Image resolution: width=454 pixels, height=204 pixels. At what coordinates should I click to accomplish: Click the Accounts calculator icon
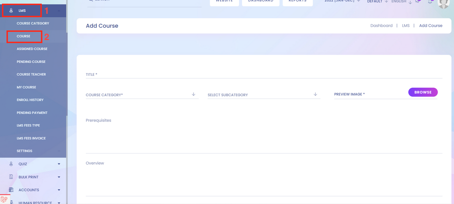11,190
